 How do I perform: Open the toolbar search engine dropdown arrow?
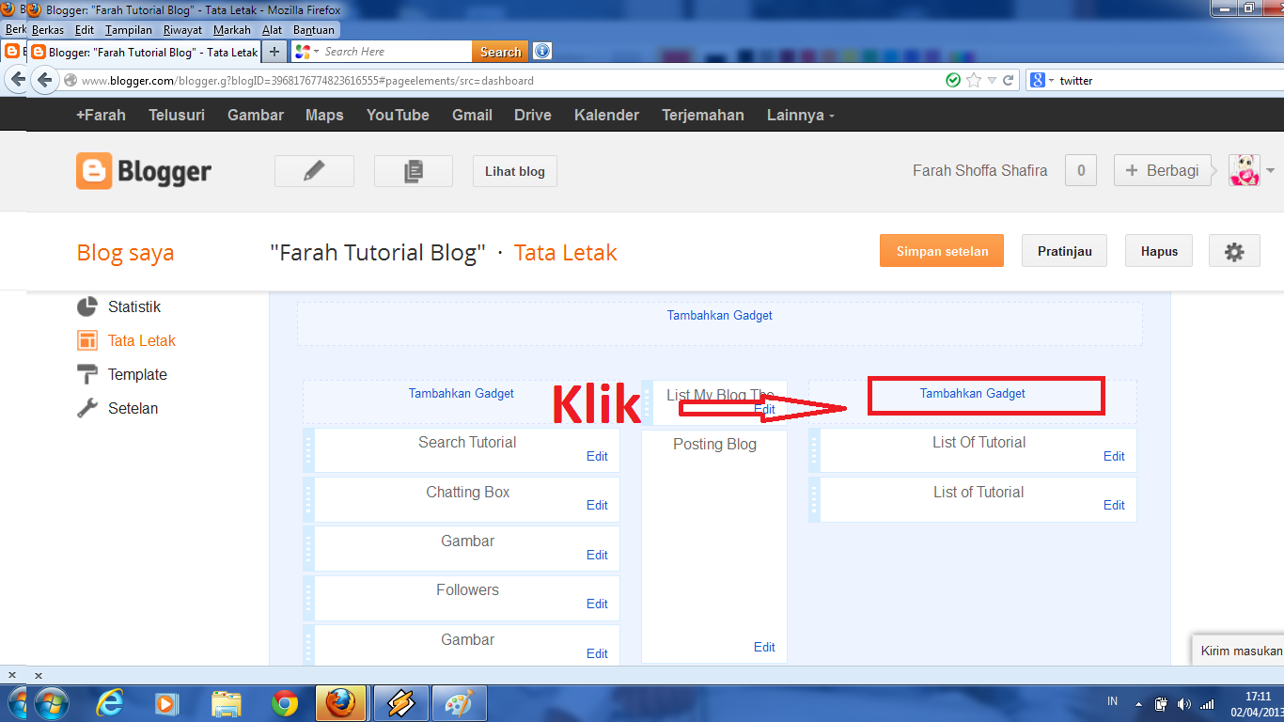coord(317,52)
